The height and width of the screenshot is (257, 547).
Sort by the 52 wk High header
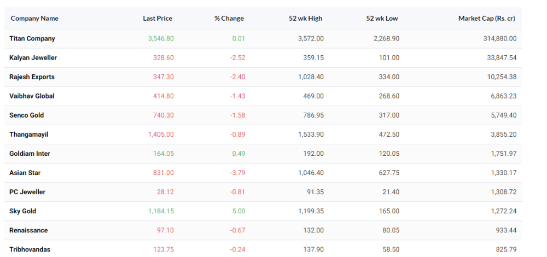[x=306, y=19]
